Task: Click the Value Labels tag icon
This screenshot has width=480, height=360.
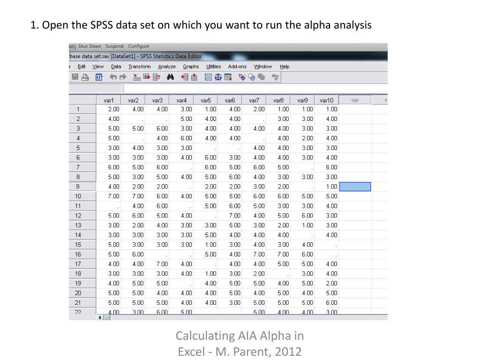Action: coord(242,77)
